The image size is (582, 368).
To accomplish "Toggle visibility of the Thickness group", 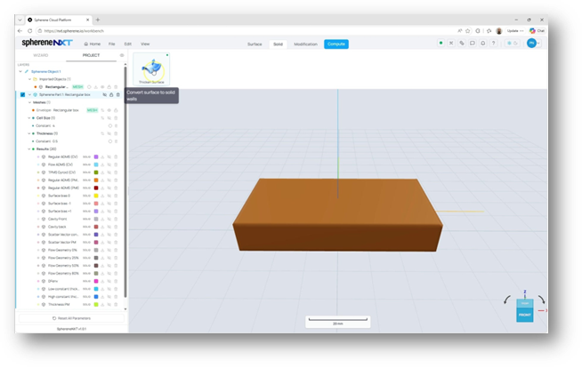I will coord(109,134).
